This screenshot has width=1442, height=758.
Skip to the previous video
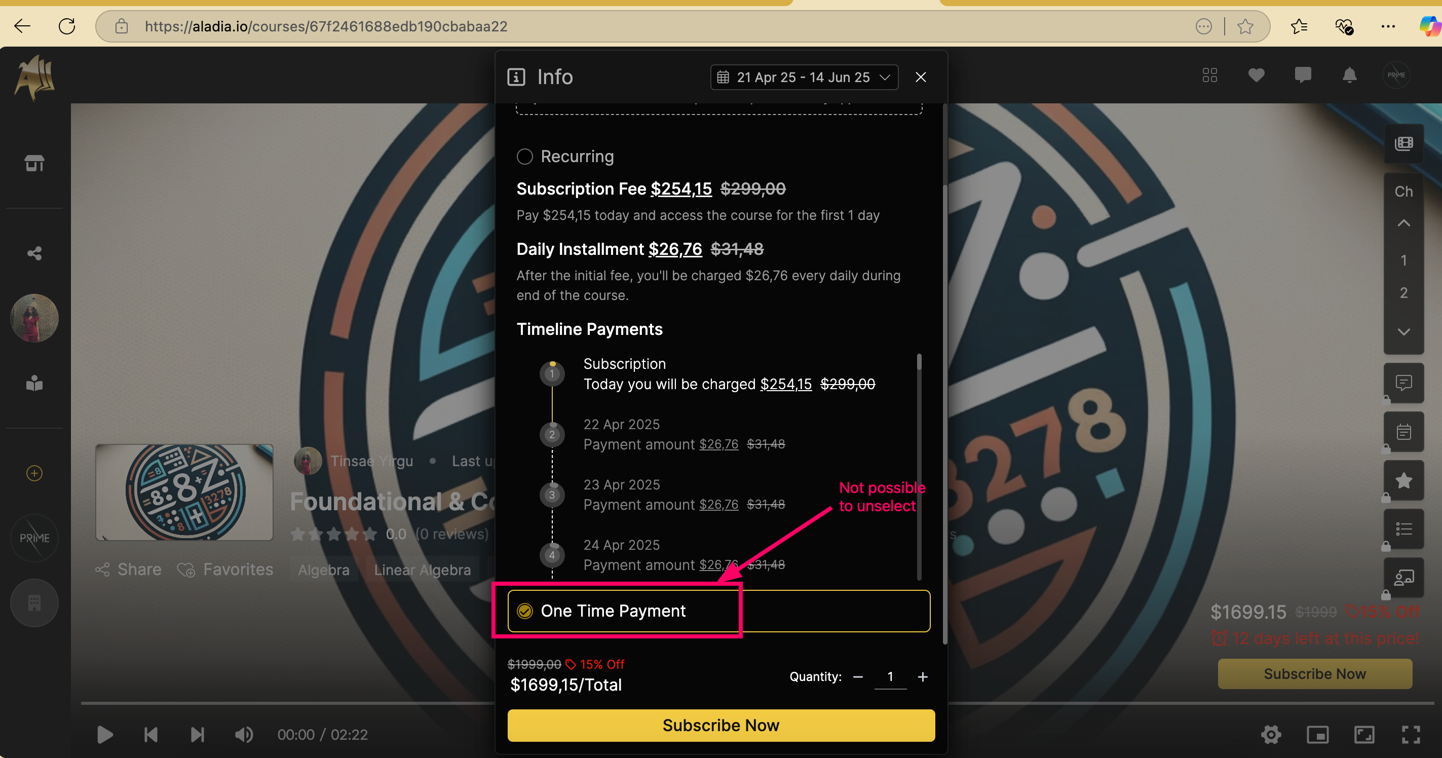click(151, 735)
